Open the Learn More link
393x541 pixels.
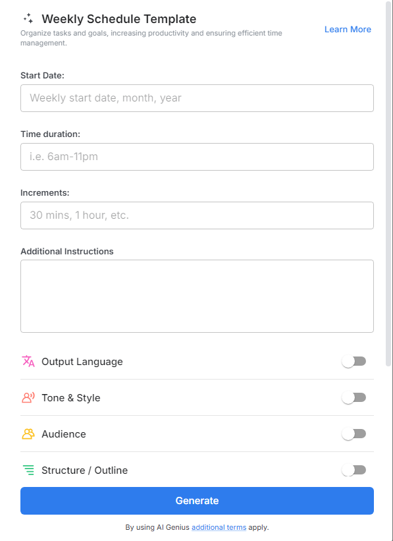coord(348,29)
